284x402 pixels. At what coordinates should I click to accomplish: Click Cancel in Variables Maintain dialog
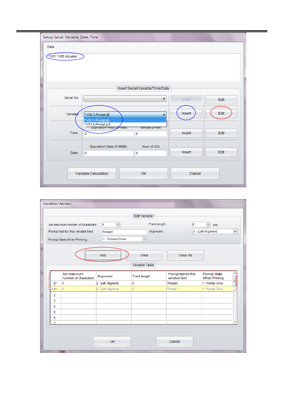pyautogui.click(x=175, y=342)
